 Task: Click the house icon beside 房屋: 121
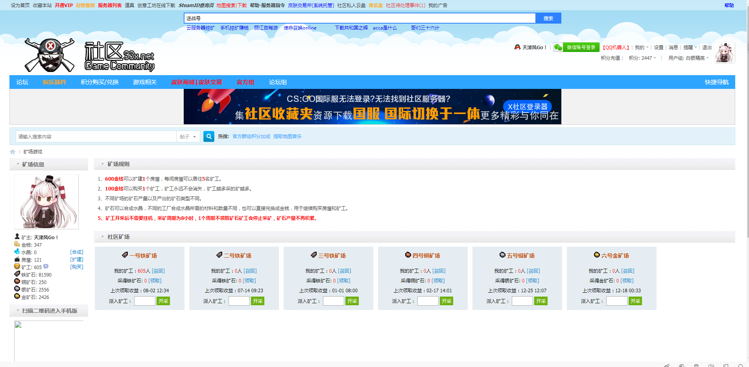click(x=17, y=259)
